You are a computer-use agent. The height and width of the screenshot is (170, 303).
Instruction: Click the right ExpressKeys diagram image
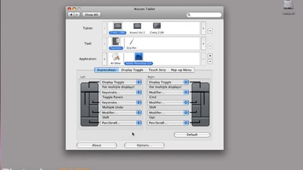pyautogui.click(x=200, y=104)
